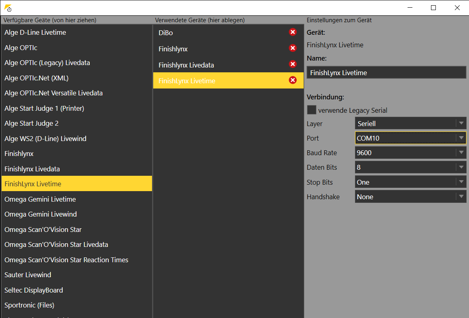
Task: Expand the Handshake dropdown showing None
Action: 410,197
